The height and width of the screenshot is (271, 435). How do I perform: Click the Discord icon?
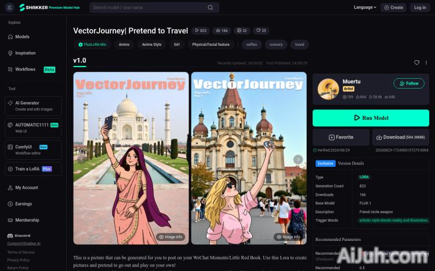coord(10,236)
